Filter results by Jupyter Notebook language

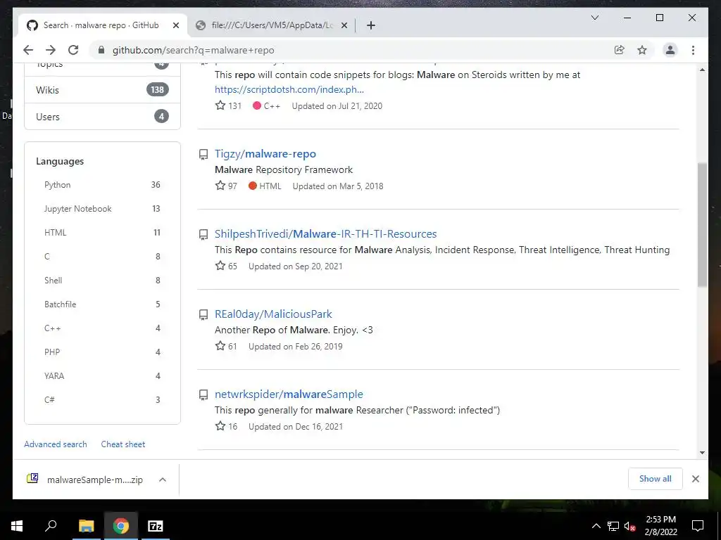point(102,208)
